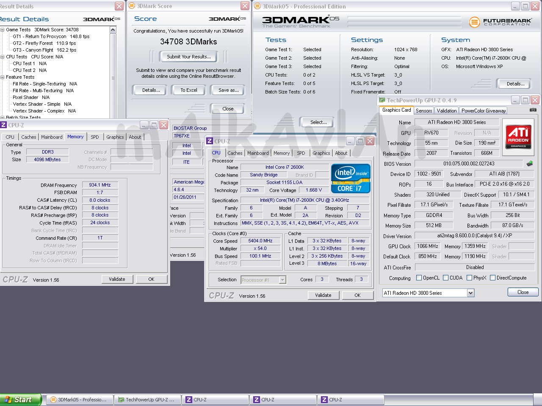Click the Windows Start button
This screenshot has height=406, width=542.
(x=20, y=400)
